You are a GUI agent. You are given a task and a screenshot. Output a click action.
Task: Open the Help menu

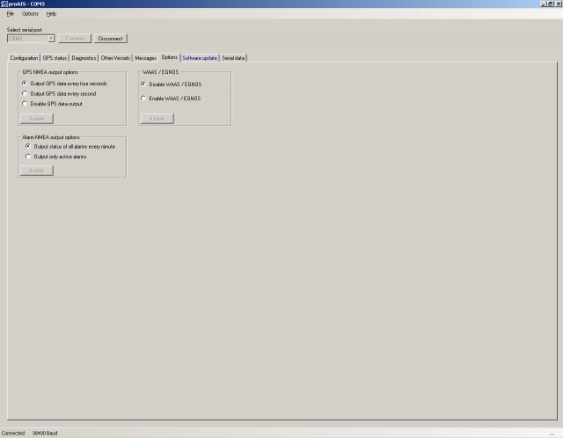(x=51, y=14)
